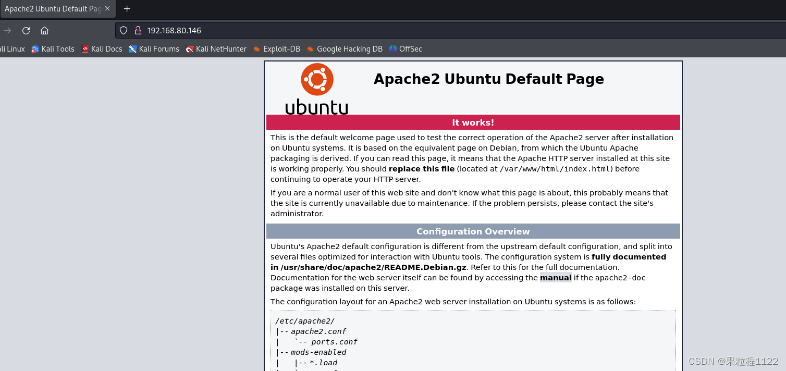786x371 pixels.
Task: Click the ports.conf entry in the layout
Action: [x=335, y=342]
